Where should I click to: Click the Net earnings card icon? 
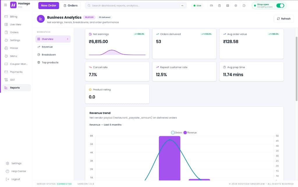(90, 34)
